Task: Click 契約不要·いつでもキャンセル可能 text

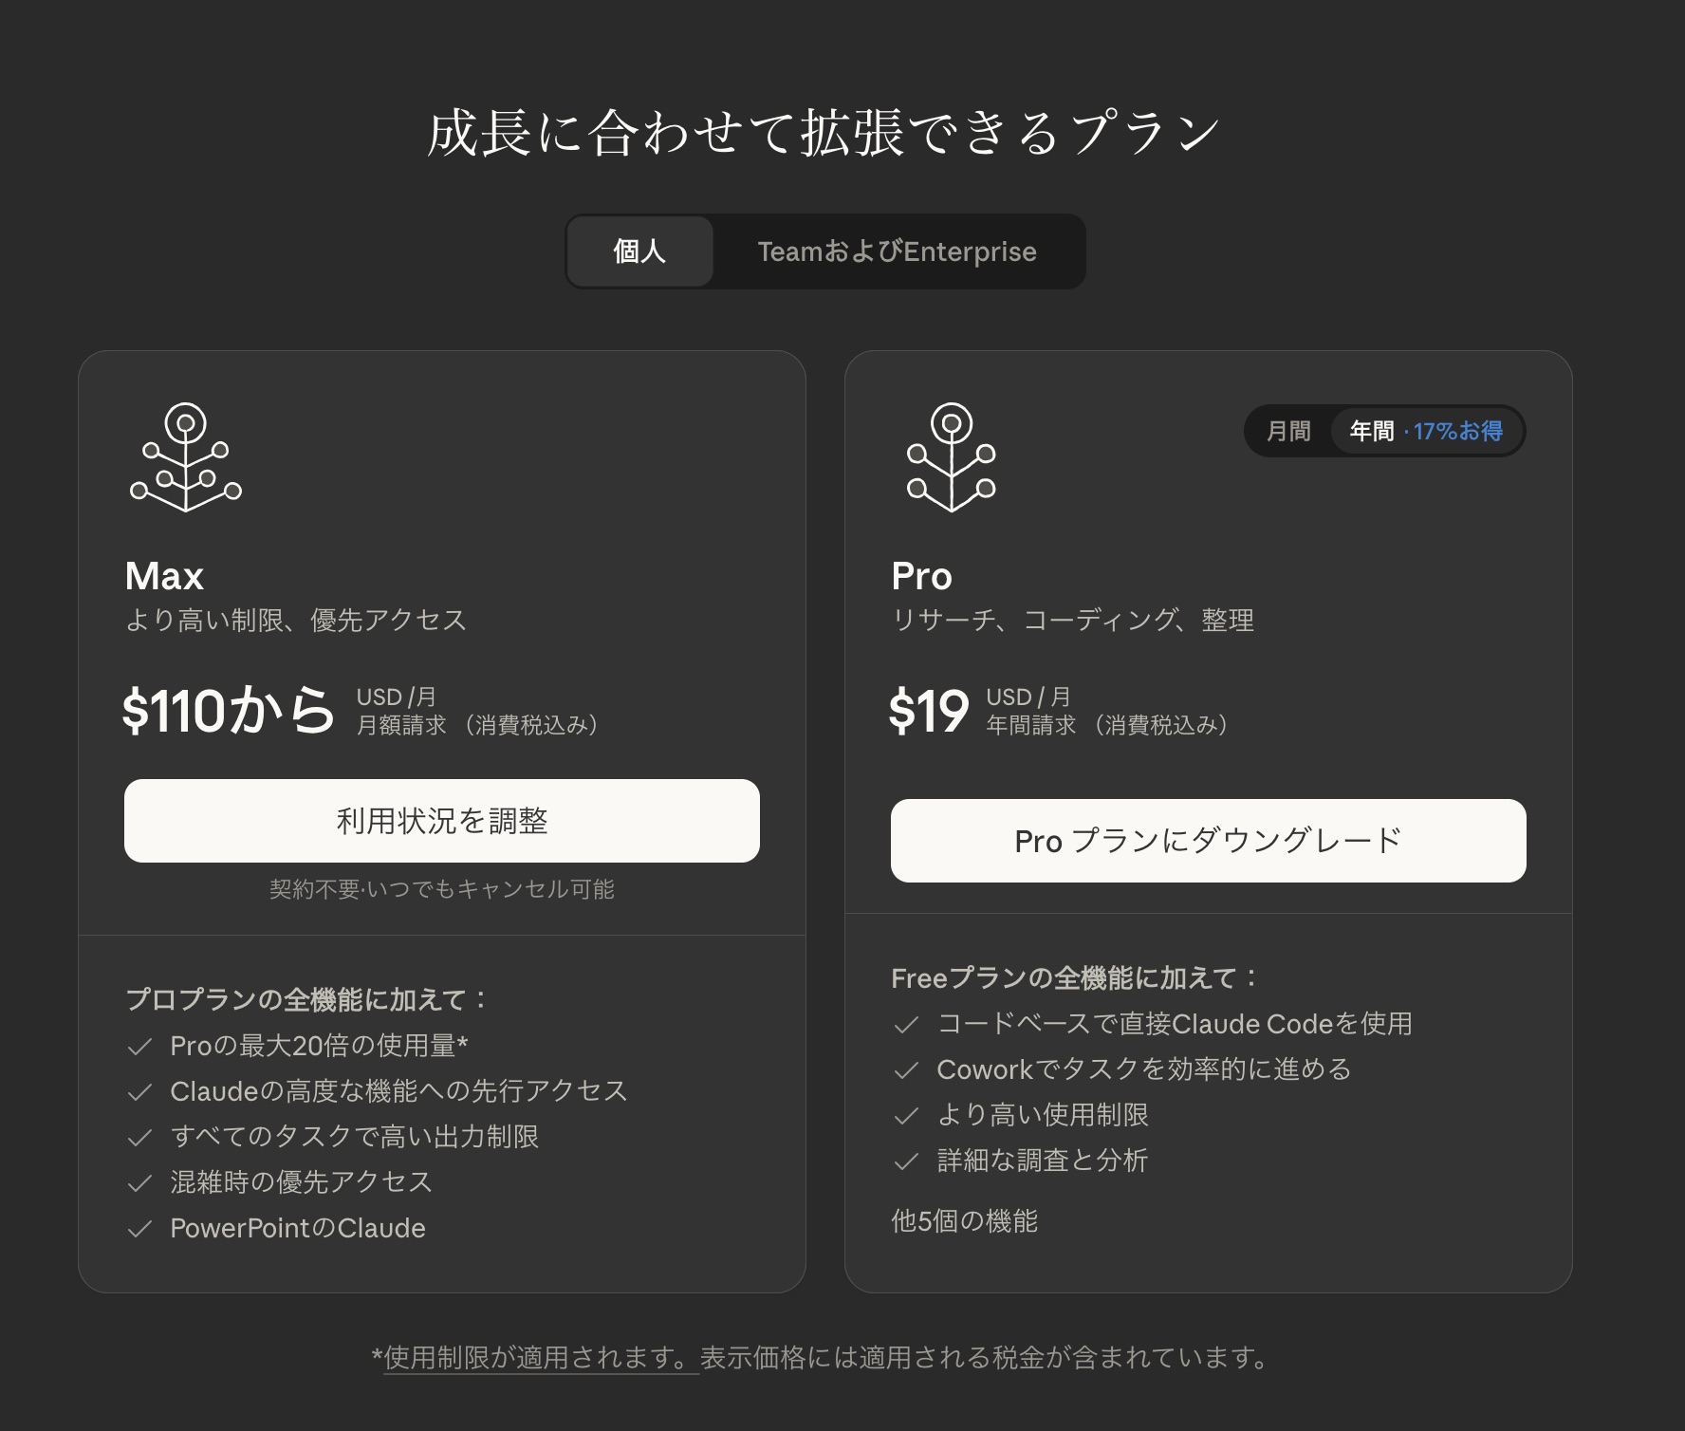Action: coord(442,889)
